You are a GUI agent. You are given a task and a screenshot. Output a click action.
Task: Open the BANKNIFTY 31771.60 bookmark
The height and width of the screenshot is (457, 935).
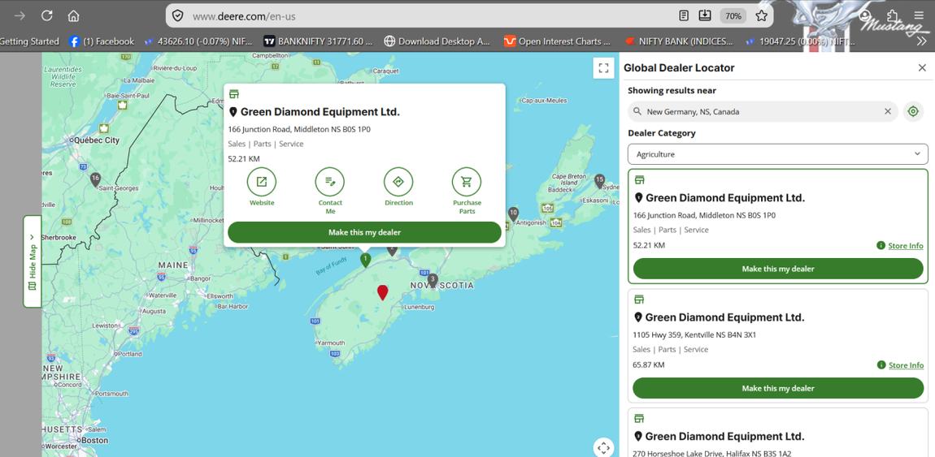coord(319,41)
